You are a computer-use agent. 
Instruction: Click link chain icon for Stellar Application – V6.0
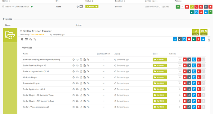pyautogui.click(x=88, y=89)
